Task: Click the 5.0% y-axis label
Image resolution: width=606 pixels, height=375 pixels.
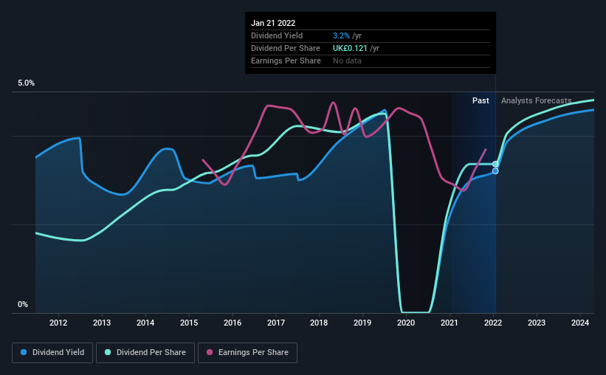Action: pos(27,83)
